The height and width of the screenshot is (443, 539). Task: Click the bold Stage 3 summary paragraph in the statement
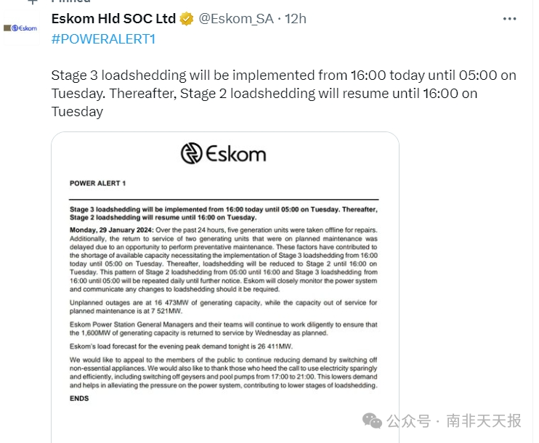pos(224,214)
